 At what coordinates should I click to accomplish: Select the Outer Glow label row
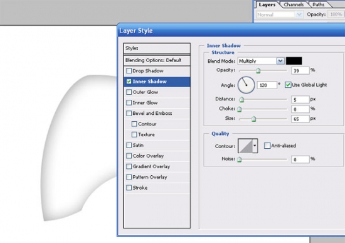[x=146, y=92]
